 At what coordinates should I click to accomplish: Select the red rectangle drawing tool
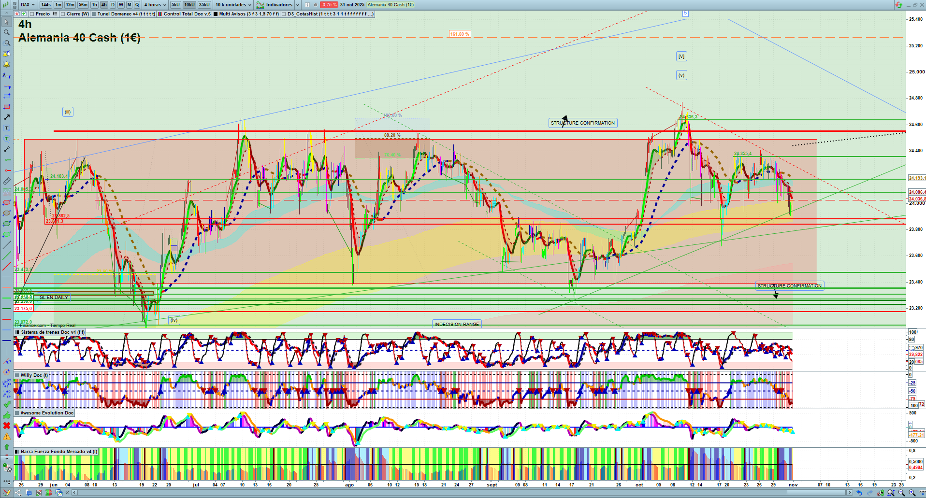point(7,107)
